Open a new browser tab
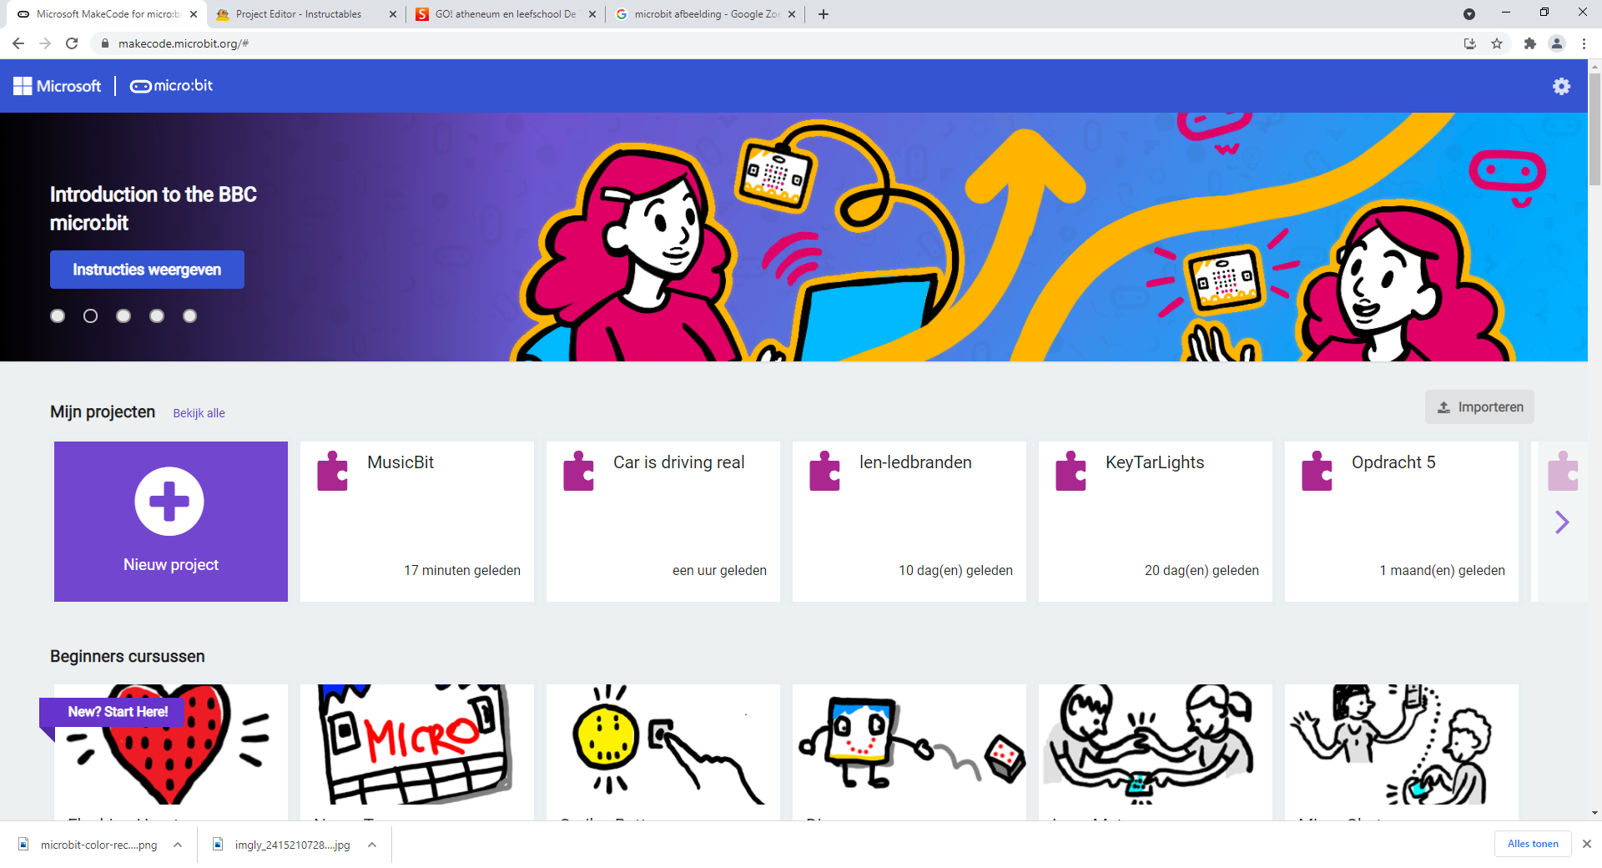 pyautogui.click(x=824, y=14)
